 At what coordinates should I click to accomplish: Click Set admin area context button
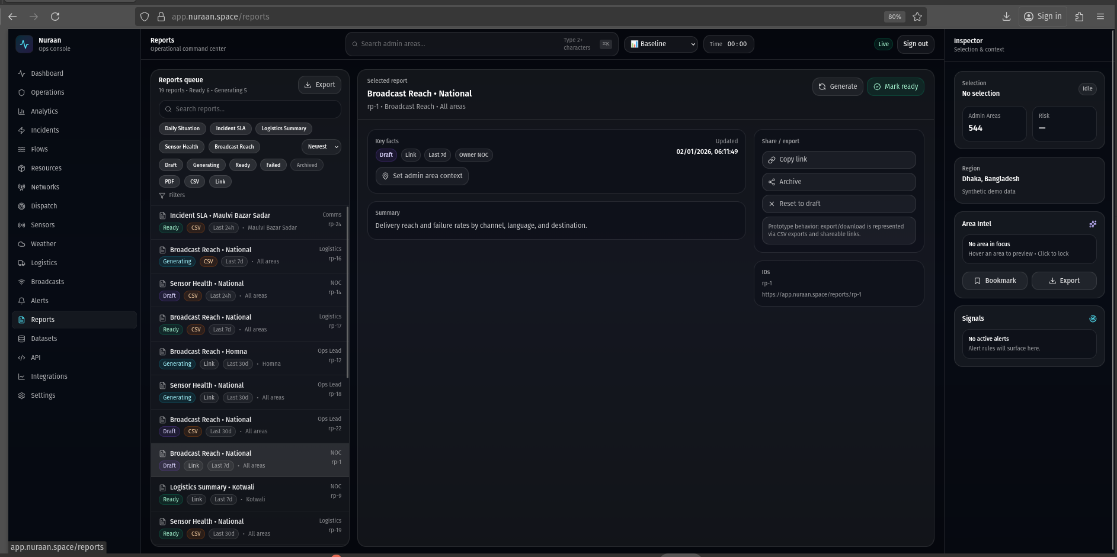point(421,176)
